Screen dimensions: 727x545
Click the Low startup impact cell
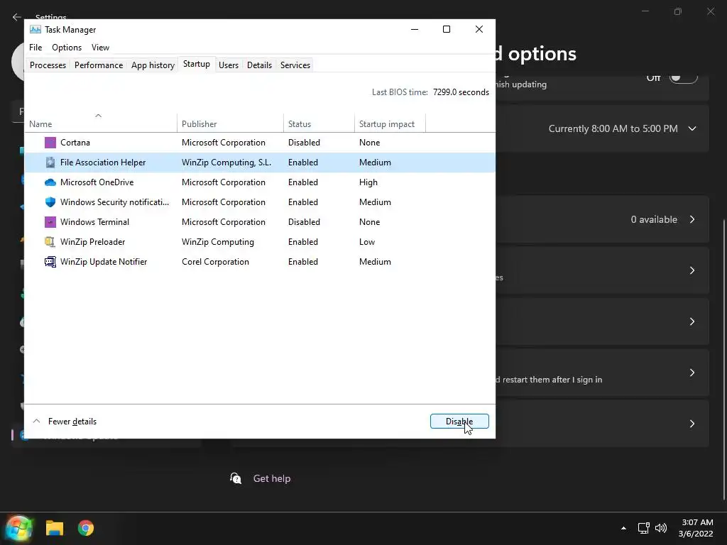tap(367, 242)
